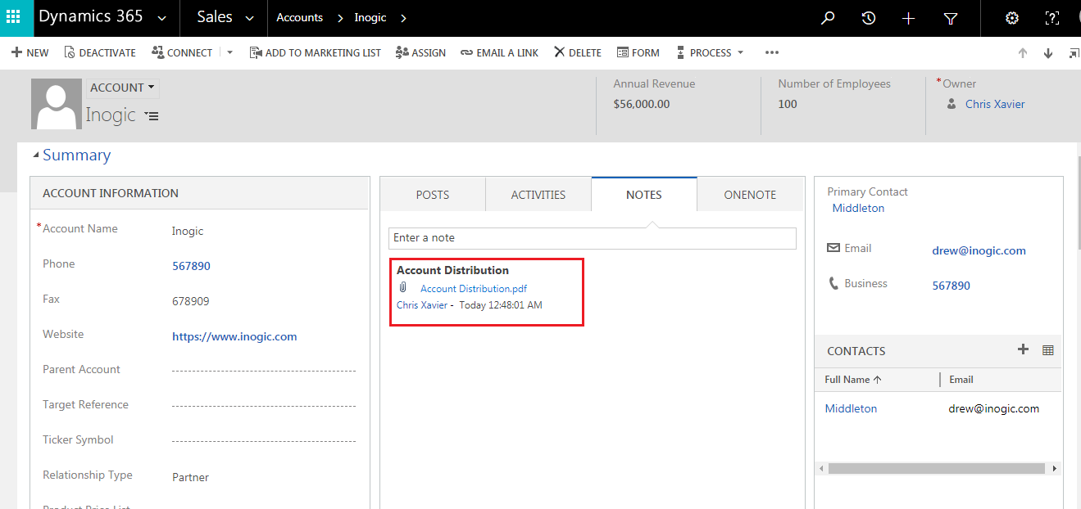Click Chris Xavier link in the note
Screen dimensions: 1081x509
422,305
